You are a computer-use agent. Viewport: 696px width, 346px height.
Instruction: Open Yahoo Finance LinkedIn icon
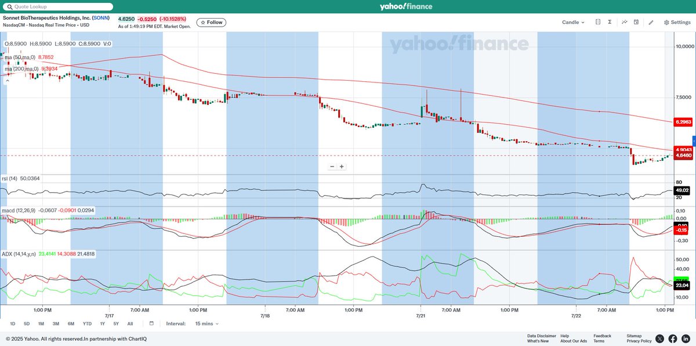(686, 338)
